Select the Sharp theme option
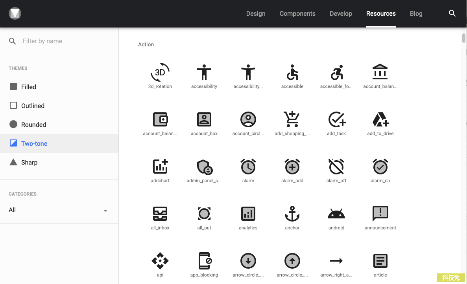This screenshot has width=467, height=284. [x=29, y=162]
